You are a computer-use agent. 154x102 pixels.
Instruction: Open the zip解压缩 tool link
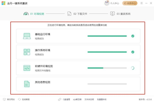pos(77,99)
